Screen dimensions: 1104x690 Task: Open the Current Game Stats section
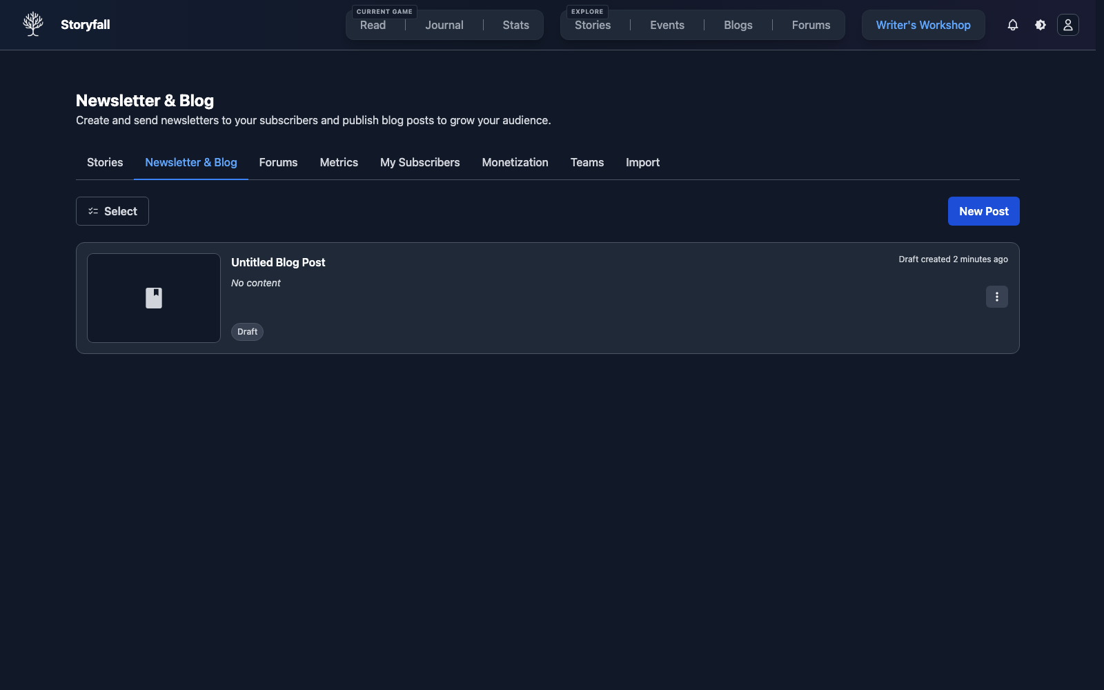(515, 25)
